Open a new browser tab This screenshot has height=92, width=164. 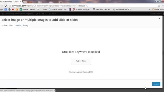click(x=25, y=2)
